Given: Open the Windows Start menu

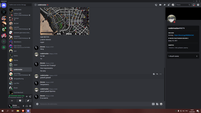Looking at the screenshot, I should [3, 111].
